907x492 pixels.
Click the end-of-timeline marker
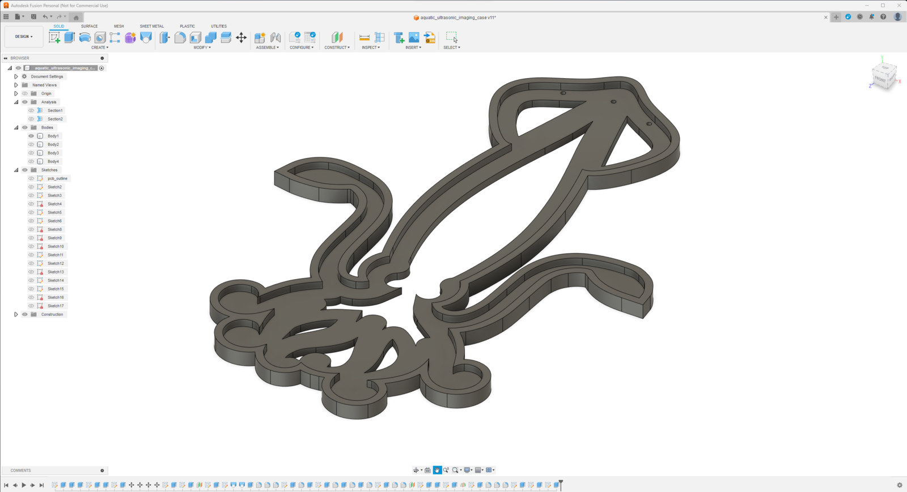(x=561, y=484)
